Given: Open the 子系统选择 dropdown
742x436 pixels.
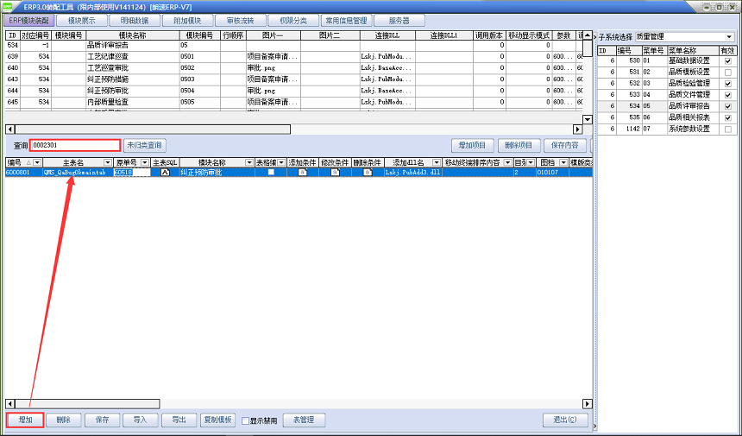Looking at the screenshot, I should (x=729, y=37).
